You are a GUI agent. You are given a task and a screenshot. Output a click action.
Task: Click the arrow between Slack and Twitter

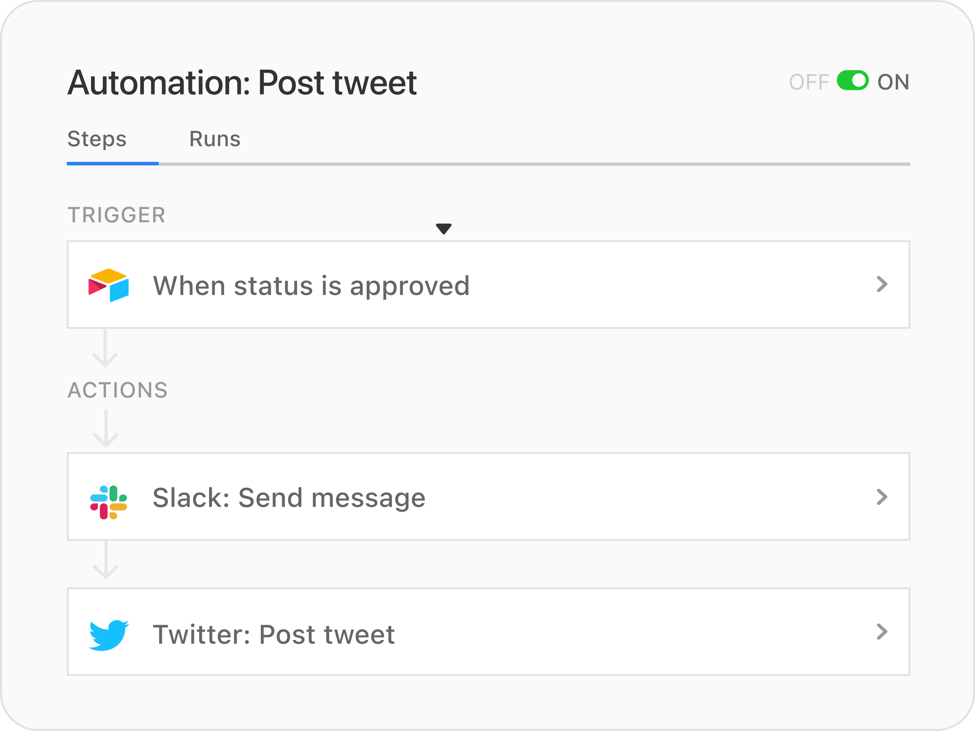coord(106,561)
